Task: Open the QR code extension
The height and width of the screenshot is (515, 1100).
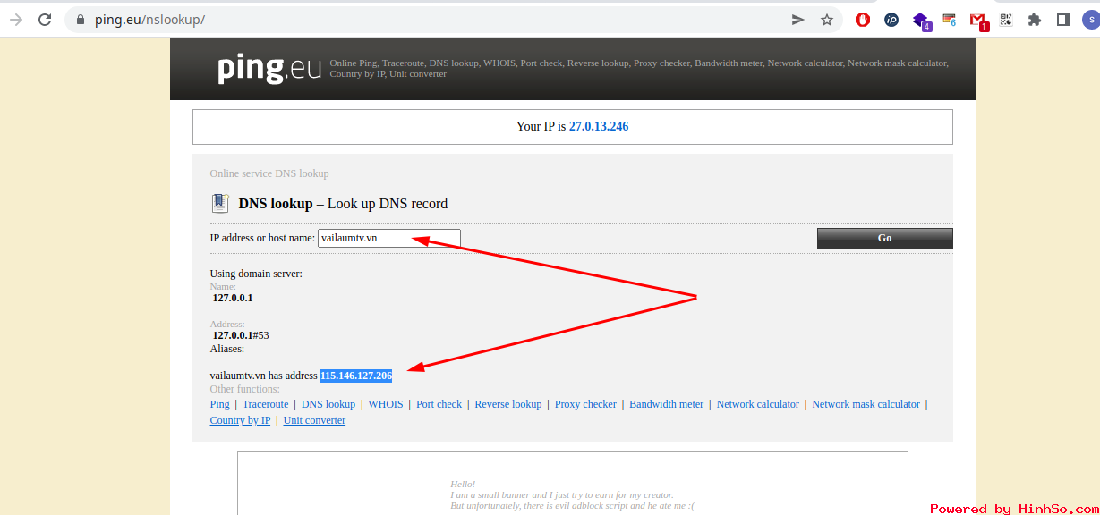Action: [x=1006, y=20]
